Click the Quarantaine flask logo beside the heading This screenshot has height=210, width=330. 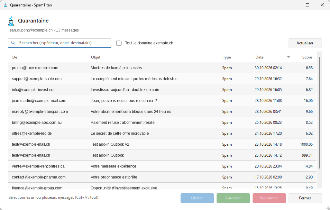pyautogui.click(x=11, y=21)
